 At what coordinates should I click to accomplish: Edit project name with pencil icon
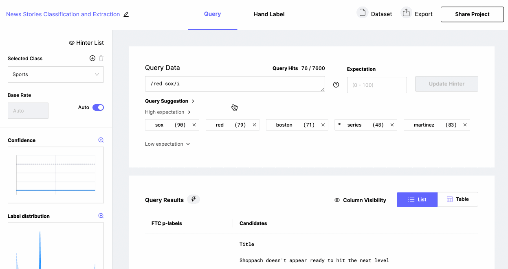[126, 14]
